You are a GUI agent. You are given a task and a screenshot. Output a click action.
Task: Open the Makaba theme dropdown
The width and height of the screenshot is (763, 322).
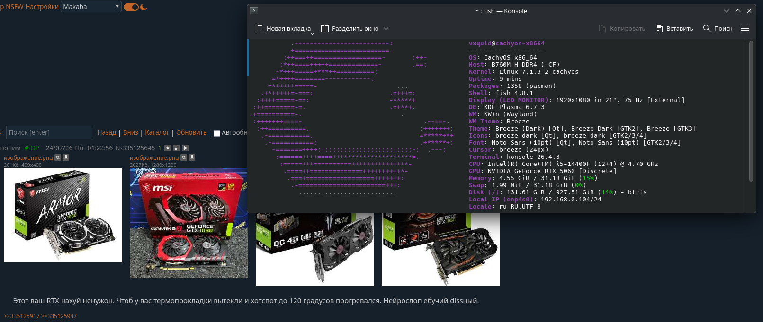pyautogui.click(x=91, y=7)
